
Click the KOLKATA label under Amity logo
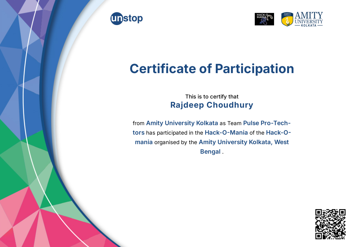[x=308, y=25]
